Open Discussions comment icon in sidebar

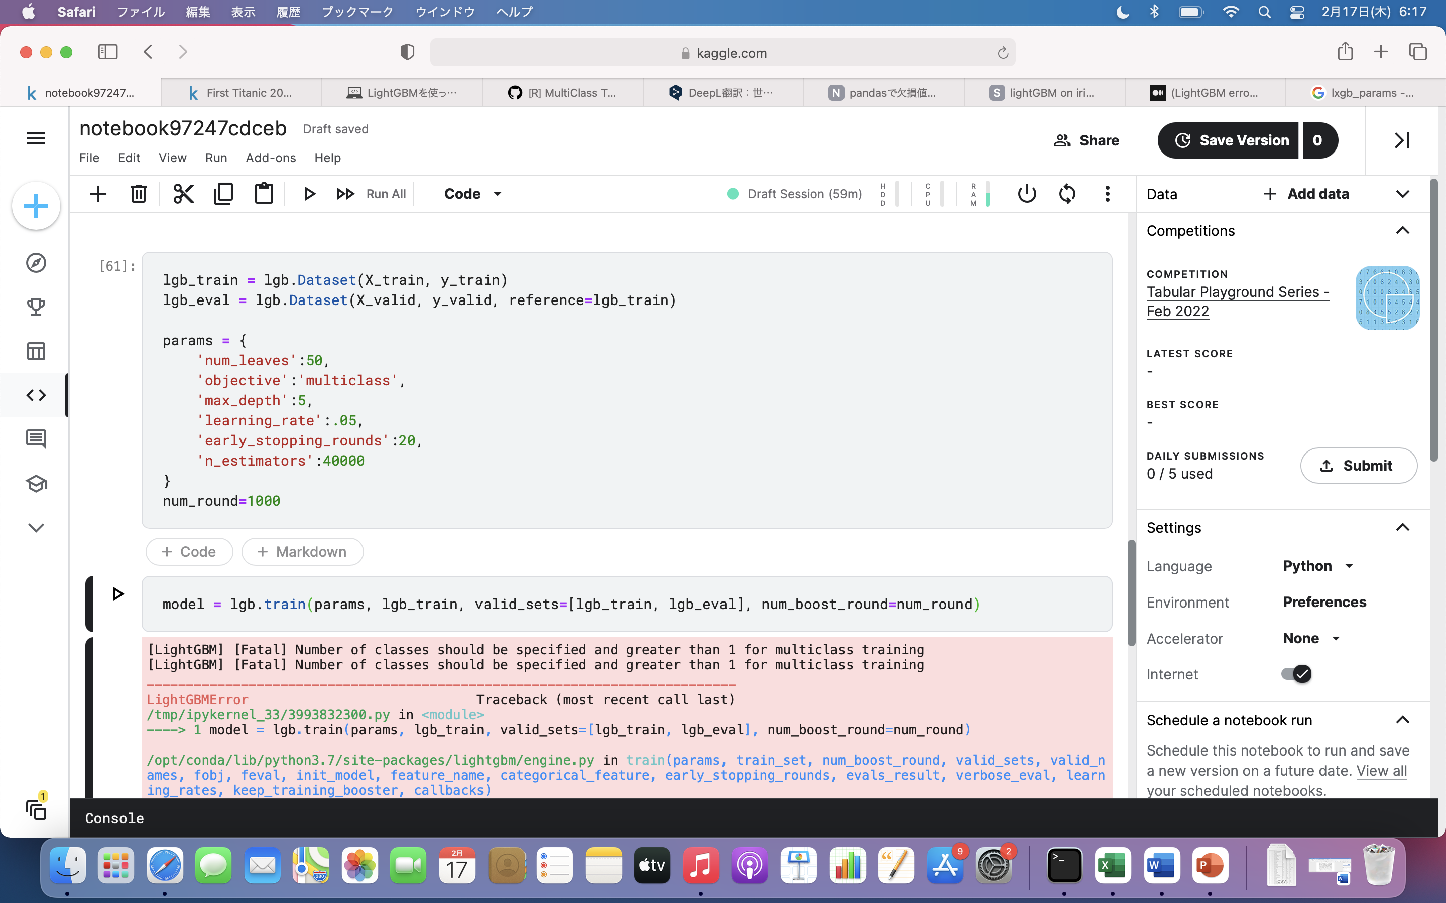tap(36, 439)
